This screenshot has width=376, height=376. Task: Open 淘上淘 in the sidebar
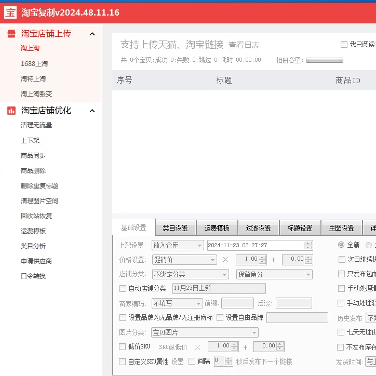point(30,48)
